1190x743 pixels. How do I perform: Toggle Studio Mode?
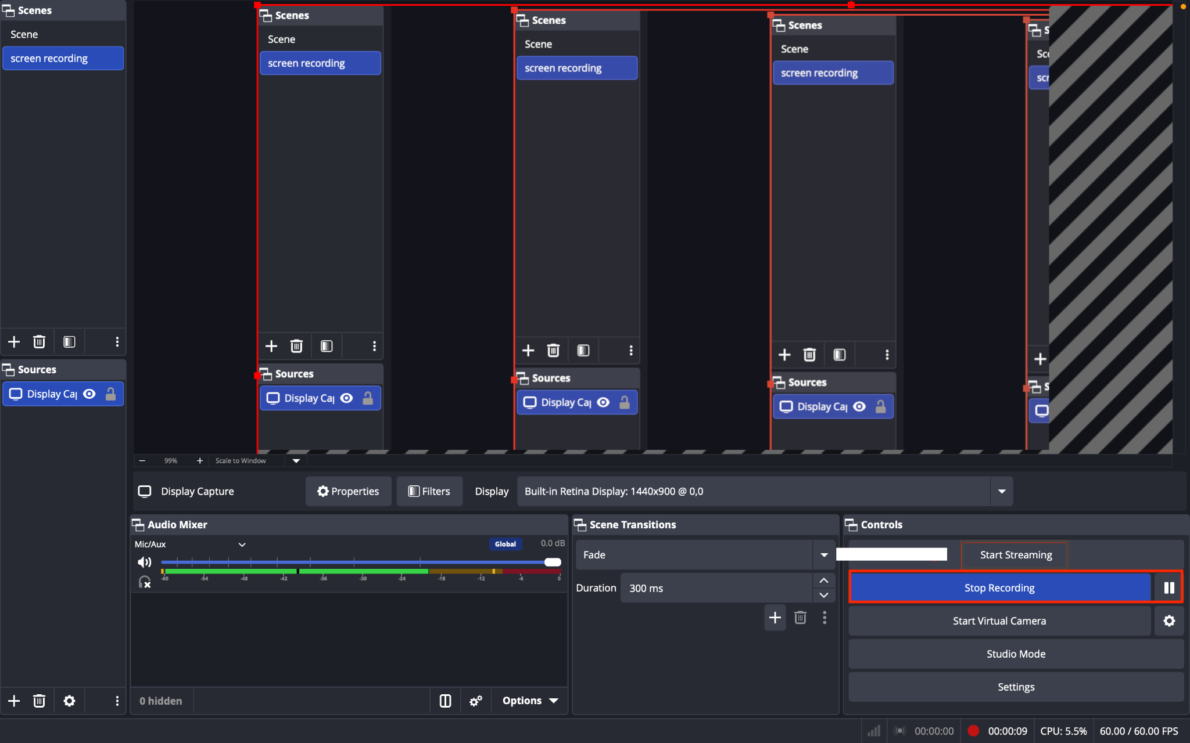[1016, 654]
